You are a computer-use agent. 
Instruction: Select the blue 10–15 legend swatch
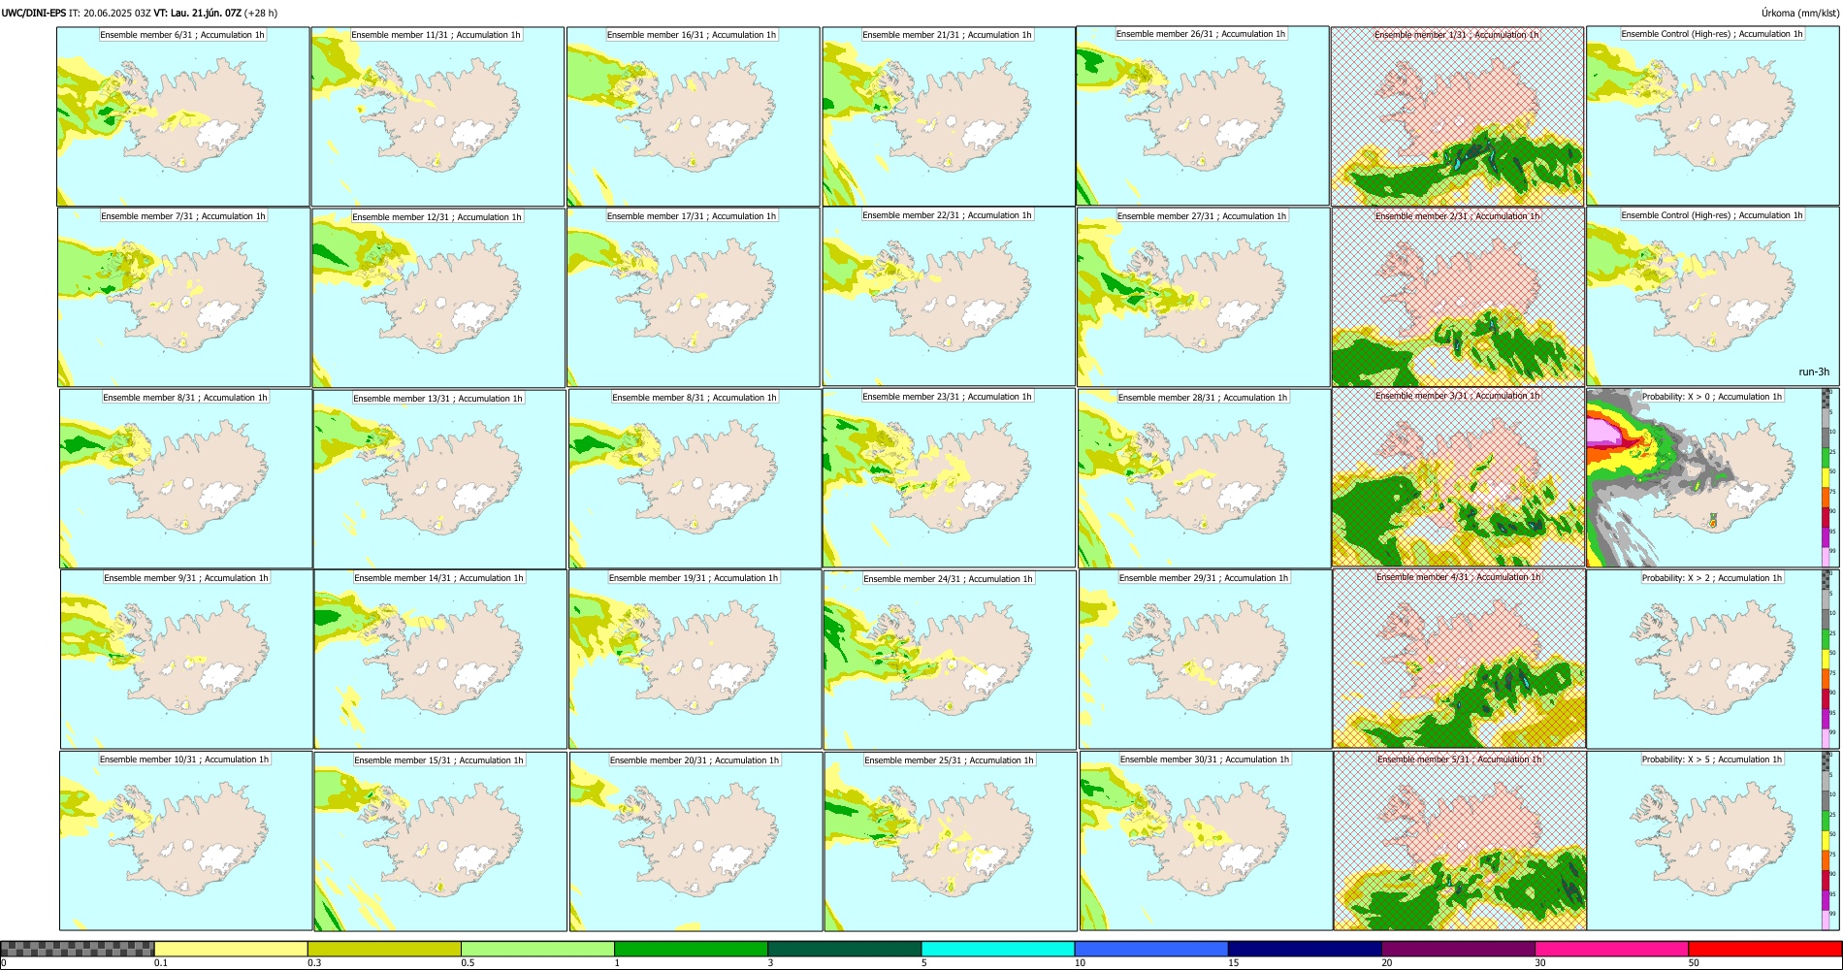coord(1151,949)
